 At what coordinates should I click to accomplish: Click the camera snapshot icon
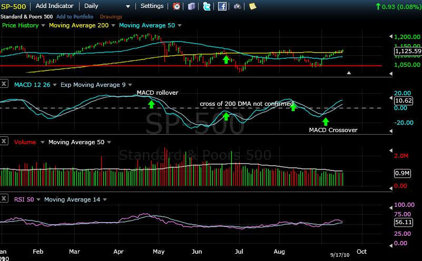coord(238,6)
